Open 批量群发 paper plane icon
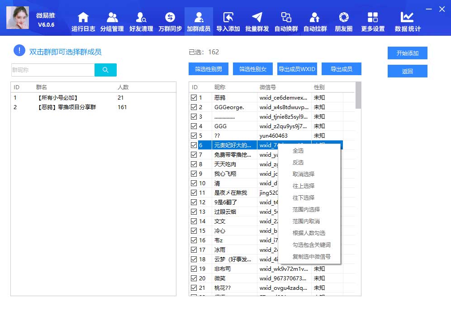 (x=257, y=18)
